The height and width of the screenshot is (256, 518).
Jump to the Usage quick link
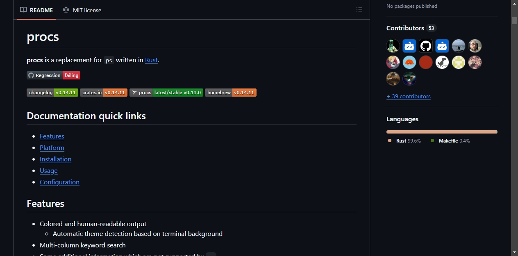[x=49, y=170]
